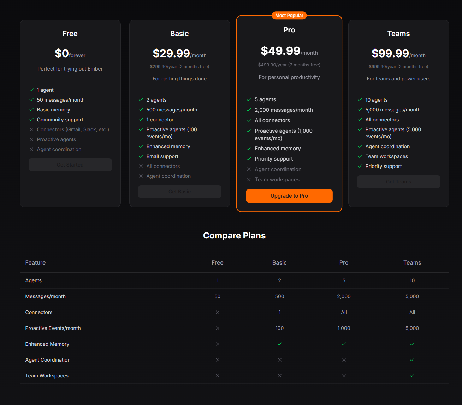This screenshot has height=405, width=462.
Task: Click the check icon beside Teams plan 'Team workspaces'
Action: [360, 156]
